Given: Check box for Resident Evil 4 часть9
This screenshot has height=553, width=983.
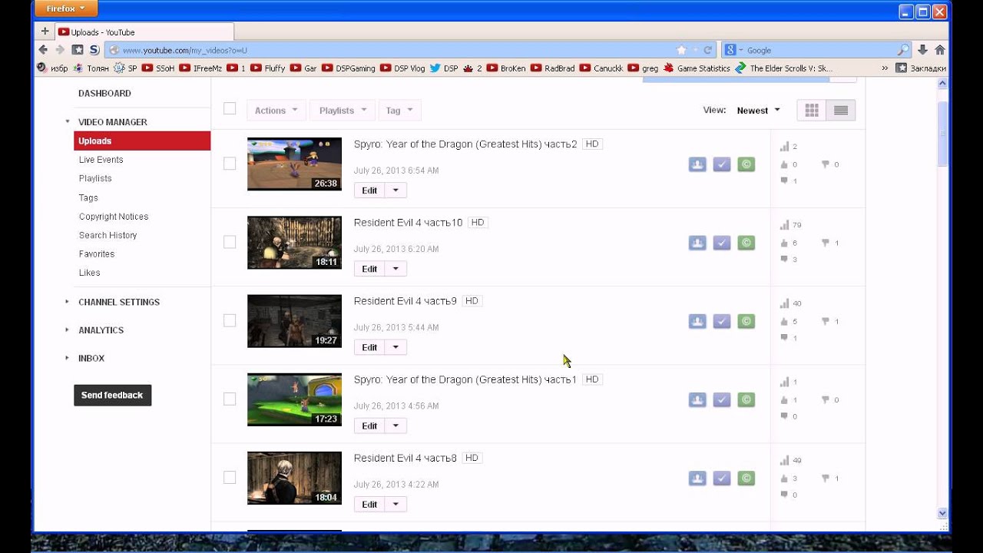Looking at the screenshot, I should pyautogui.click(x=230, y=320).
